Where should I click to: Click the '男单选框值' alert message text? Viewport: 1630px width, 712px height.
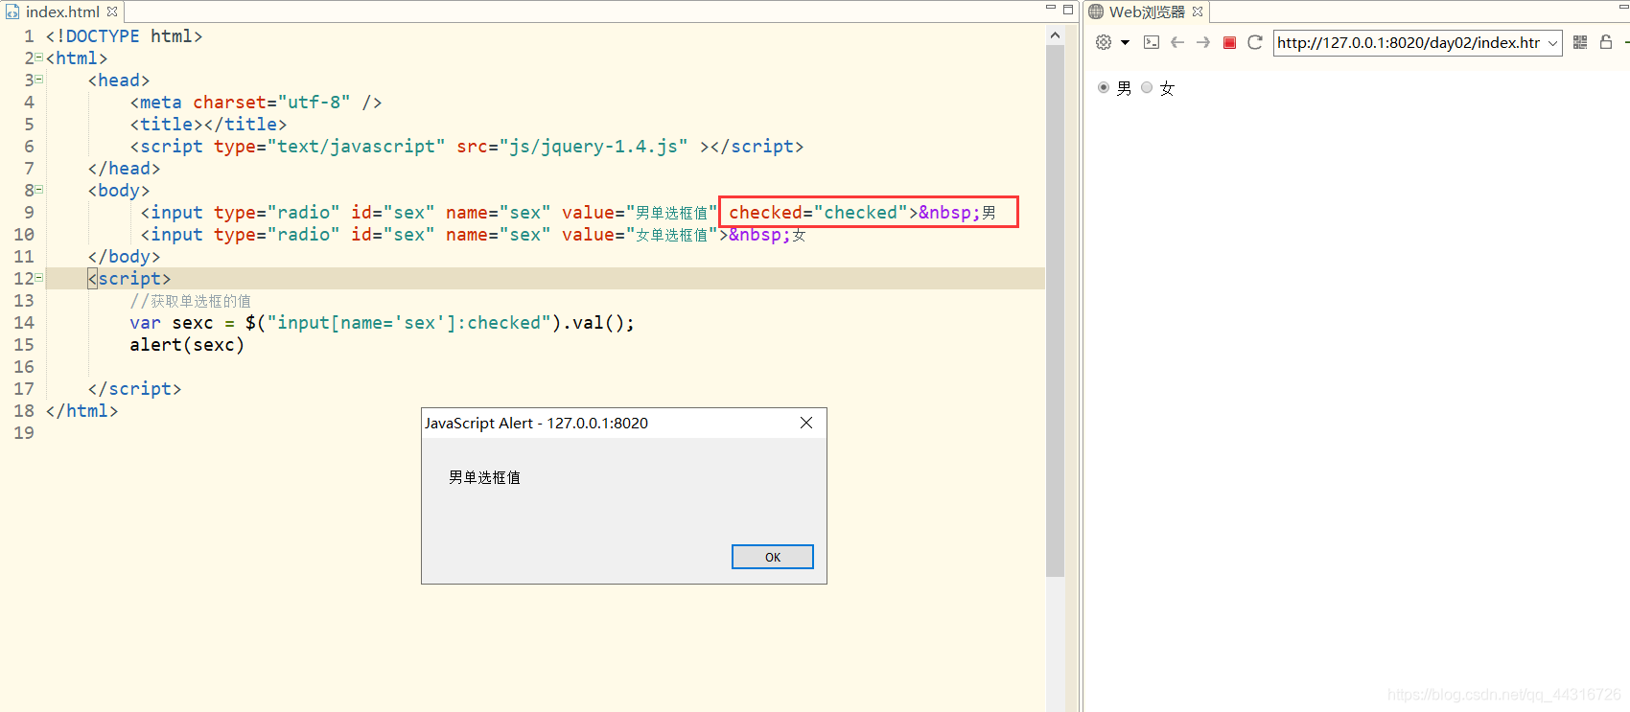[484, 477]
